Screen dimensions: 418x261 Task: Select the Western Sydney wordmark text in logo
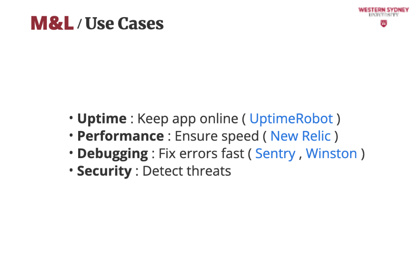383,10
